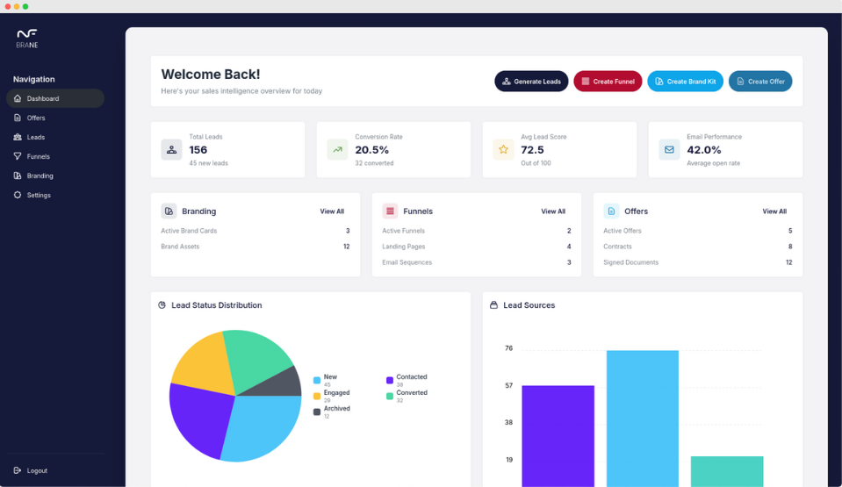Click the Dashboard home icon
This screenshot has height=487, width=842.
coord(18,98)
